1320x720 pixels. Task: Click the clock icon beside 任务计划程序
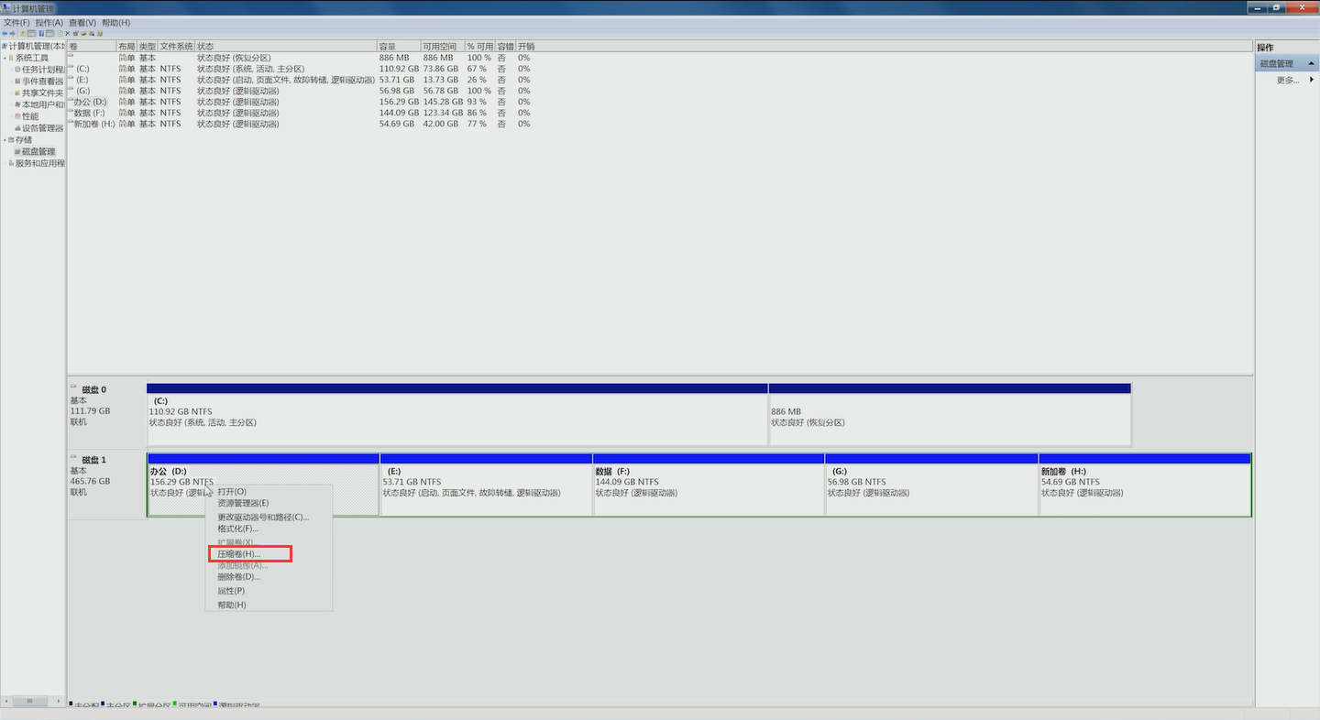tap(17, 70)
